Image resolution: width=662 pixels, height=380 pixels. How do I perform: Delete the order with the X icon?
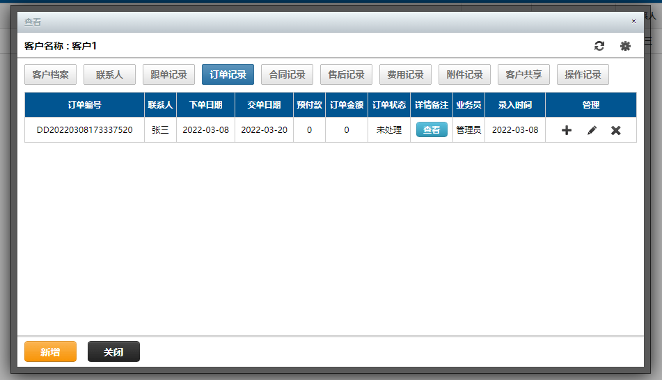(616, 130)
